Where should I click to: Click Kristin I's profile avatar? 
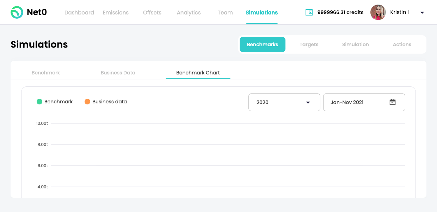point(378,12)
